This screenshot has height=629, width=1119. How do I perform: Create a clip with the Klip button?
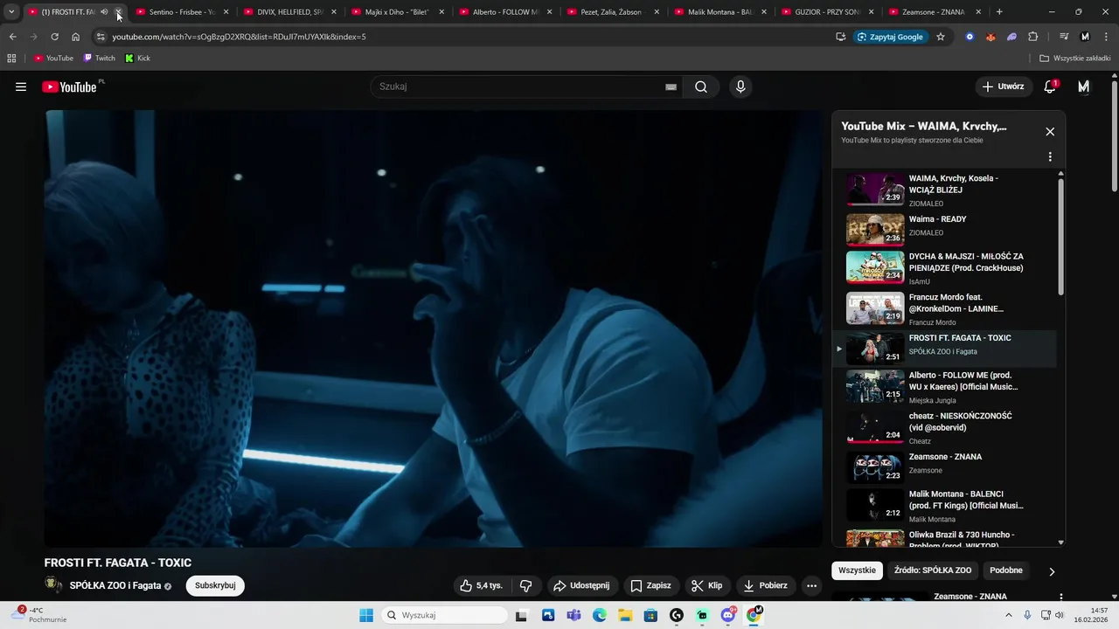point(707,585)
